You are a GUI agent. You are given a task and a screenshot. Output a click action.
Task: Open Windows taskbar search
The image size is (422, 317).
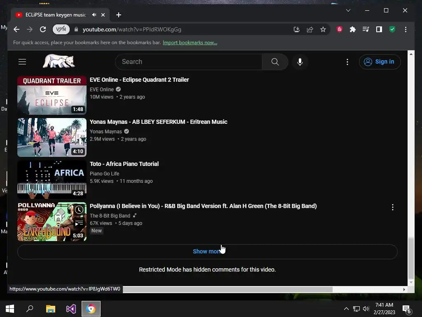tap(30, 309)
